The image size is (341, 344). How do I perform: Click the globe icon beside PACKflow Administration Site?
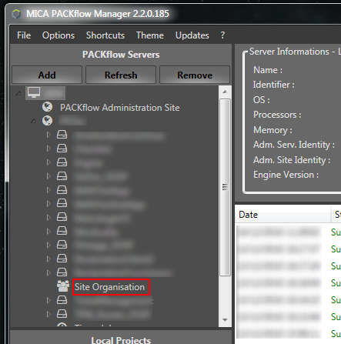pyautogui.click(x=48, y=107)
